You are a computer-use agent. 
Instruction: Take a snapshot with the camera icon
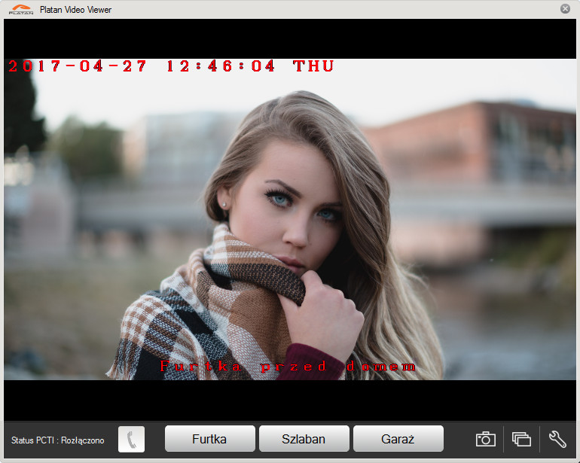tap(485, 440)
